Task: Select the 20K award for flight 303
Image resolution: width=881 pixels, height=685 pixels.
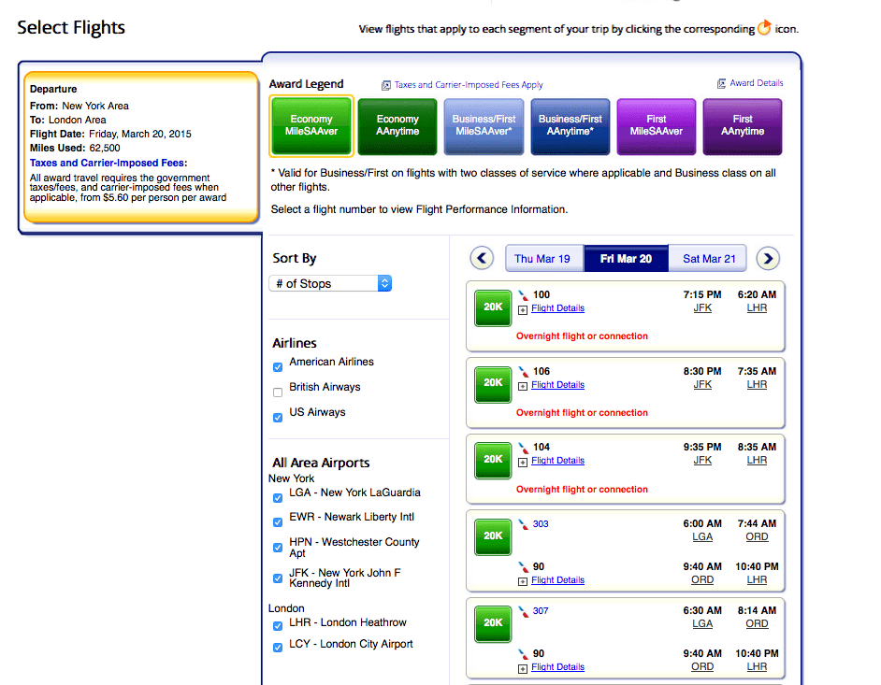Action: pyautogui.click(x=493, y=536)
